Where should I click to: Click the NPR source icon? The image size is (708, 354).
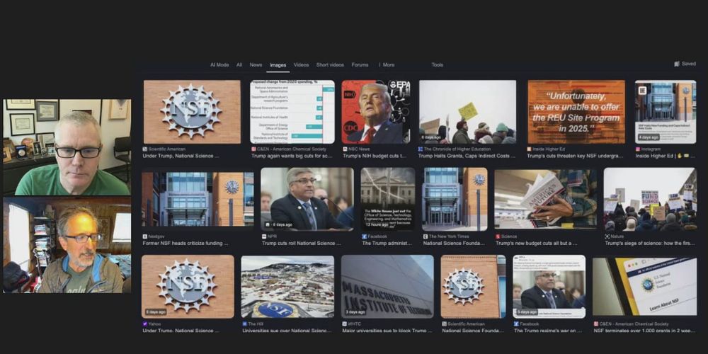click(264, 236)
